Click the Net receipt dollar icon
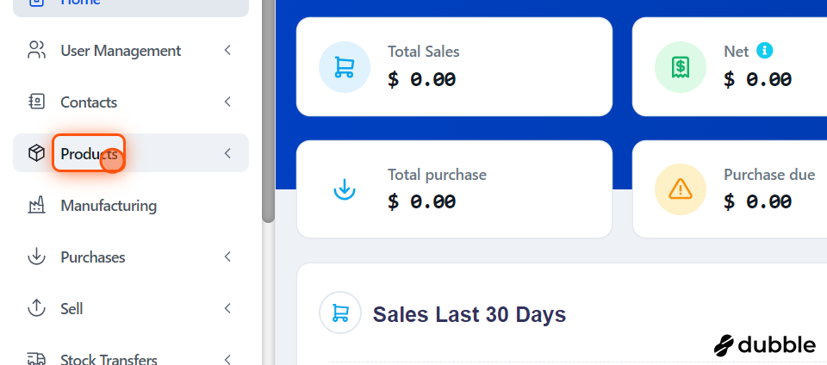The width and height of the screenshot is (827, 365). coord(681,67)
